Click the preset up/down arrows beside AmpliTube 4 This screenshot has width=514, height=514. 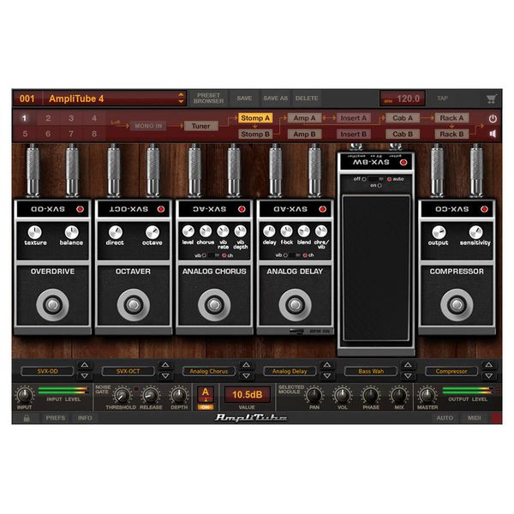coord(181,98)
